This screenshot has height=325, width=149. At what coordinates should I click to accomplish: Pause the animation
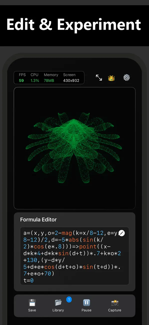pyautogui.click(x=86, y=303)
